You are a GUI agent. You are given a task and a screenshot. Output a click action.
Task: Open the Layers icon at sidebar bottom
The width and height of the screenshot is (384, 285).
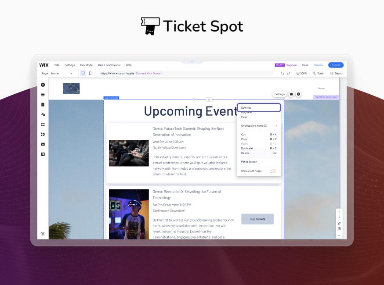(43, 234)
